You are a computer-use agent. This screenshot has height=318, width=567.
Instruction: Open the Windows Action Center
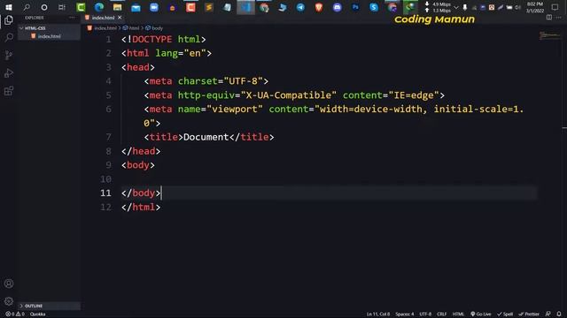(x=555, y=7)
